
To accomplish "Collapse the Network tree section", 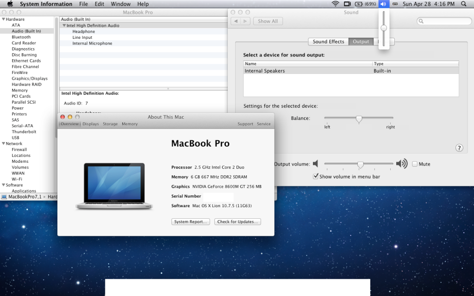I will 4,144.
